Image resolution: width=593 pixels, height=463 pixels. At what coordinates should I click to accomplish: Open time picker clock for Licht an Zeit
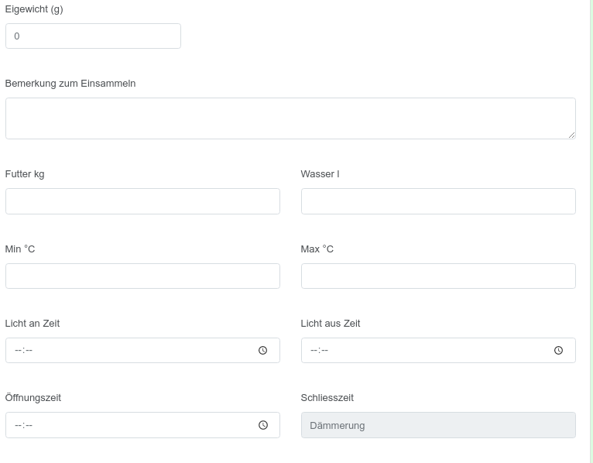point(263,350)
